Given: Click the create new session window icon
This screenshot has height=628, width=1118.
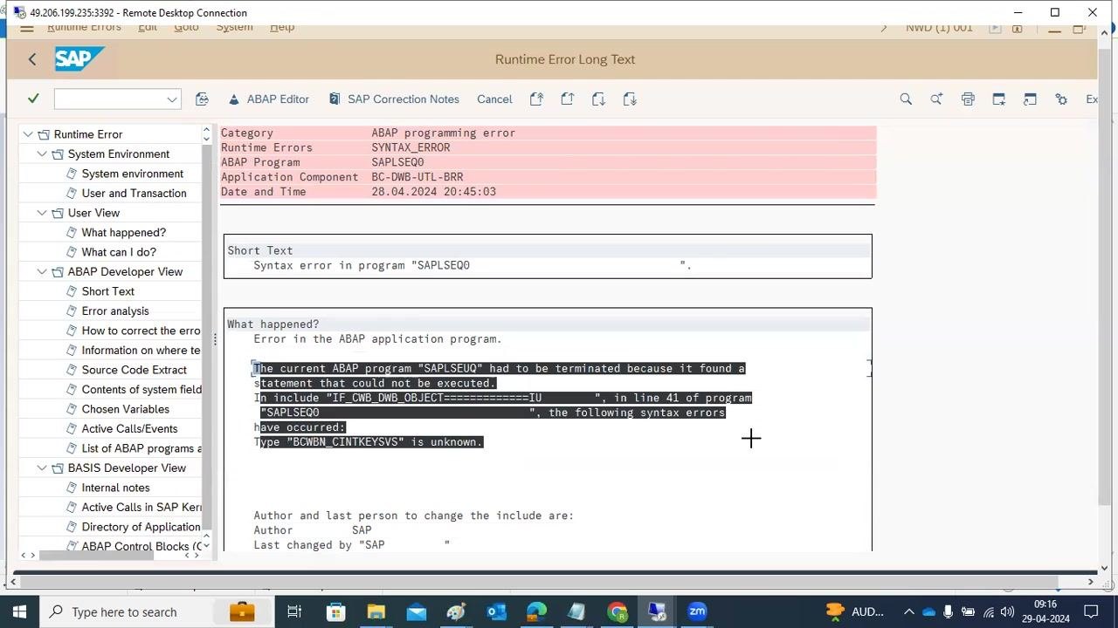Looking at the screenshot, I should pyautogui.click(x=998, y=99).
